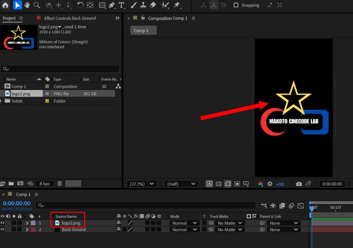Screen dimensions: 353x248
Task: Click the 8 bpc color depth button
Action: pos(44,184)
